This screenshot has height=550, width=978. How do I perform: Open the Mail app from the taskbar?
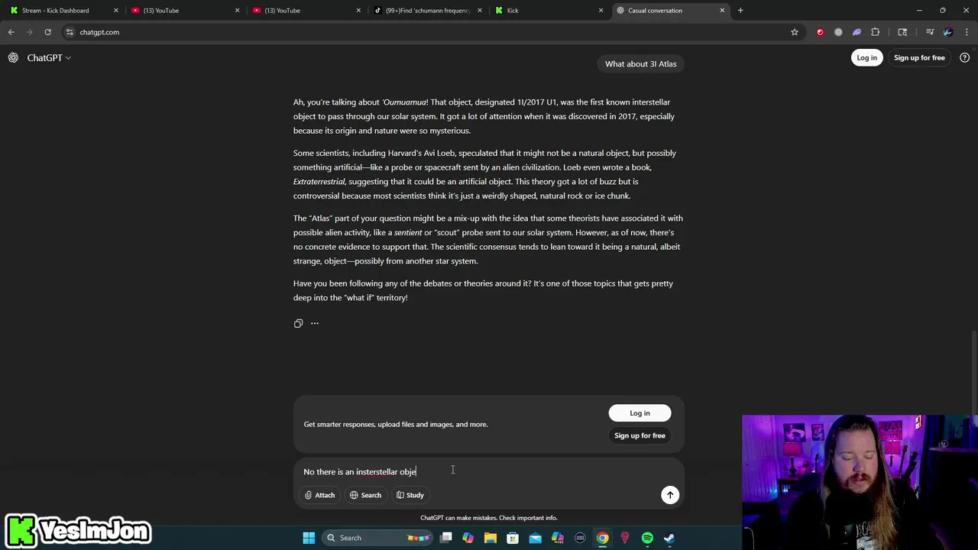coord(535,538)
